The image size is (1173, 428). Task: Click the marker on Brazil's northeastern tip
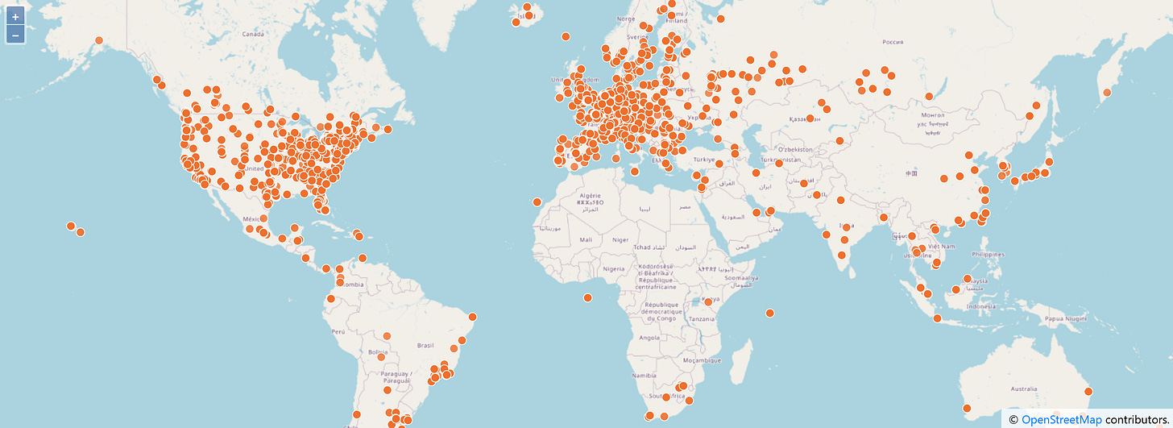tap(472, 317)
